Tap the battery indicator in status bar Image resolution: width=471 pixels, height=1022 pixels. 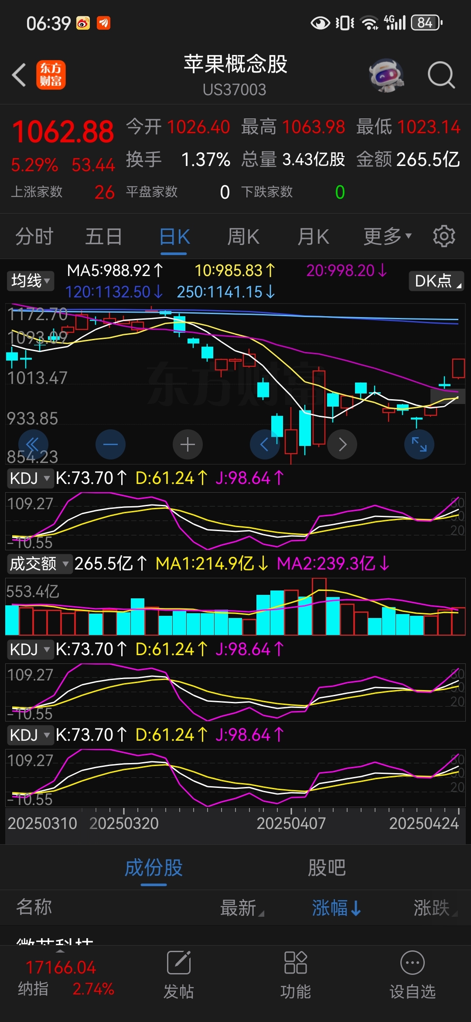pos(427,23)
